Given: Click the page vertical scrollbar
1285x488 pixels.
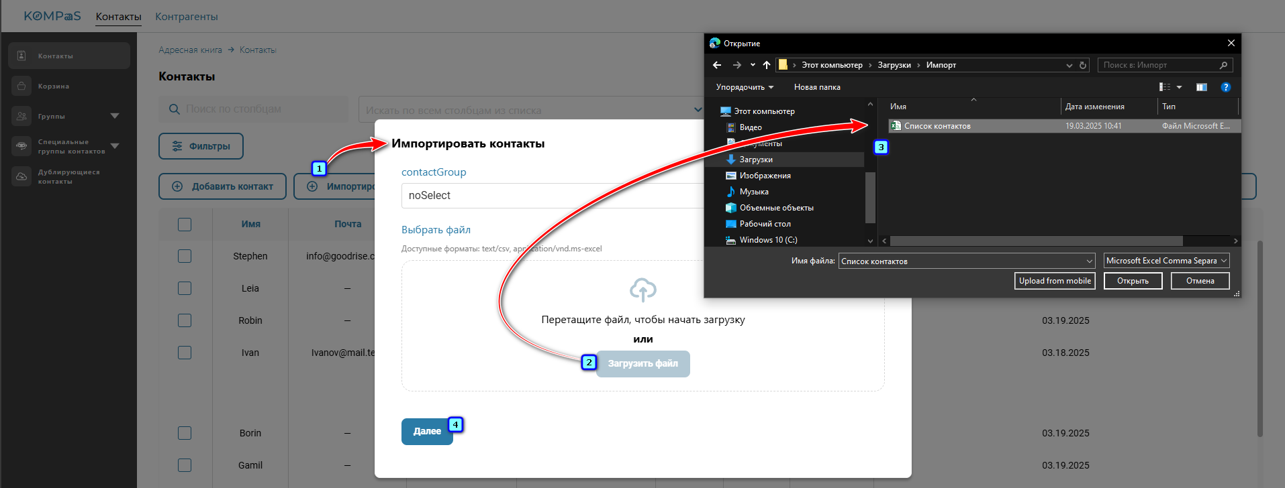Looking at the screenshot, I should click(1259, 339).
